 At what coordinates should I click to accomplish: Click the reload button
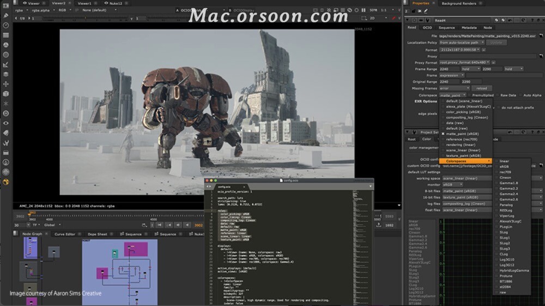(481, 88)
